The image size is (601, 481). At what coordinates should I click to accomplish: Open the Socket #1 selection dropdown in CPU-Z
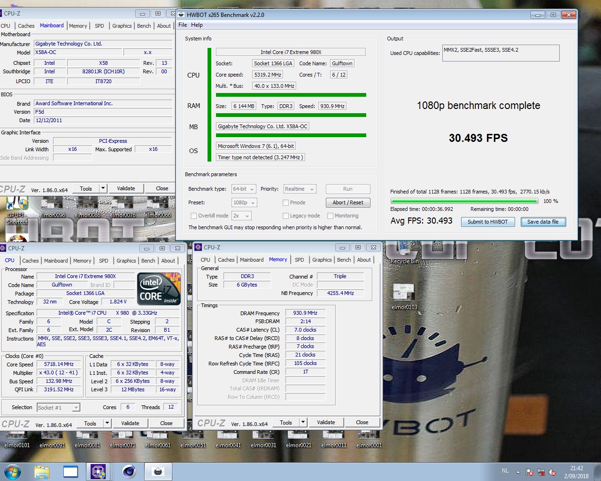coord(59,407)
